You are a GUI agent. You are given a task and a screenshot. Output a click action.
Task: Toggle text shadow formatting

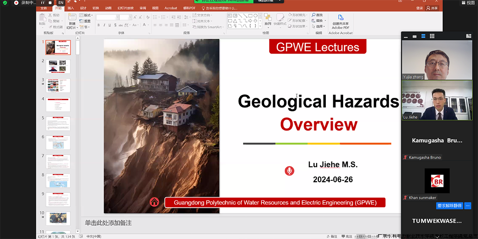(115, 25)
